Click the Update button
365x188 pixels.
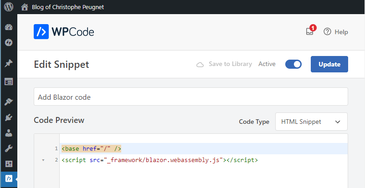(329, 64)
